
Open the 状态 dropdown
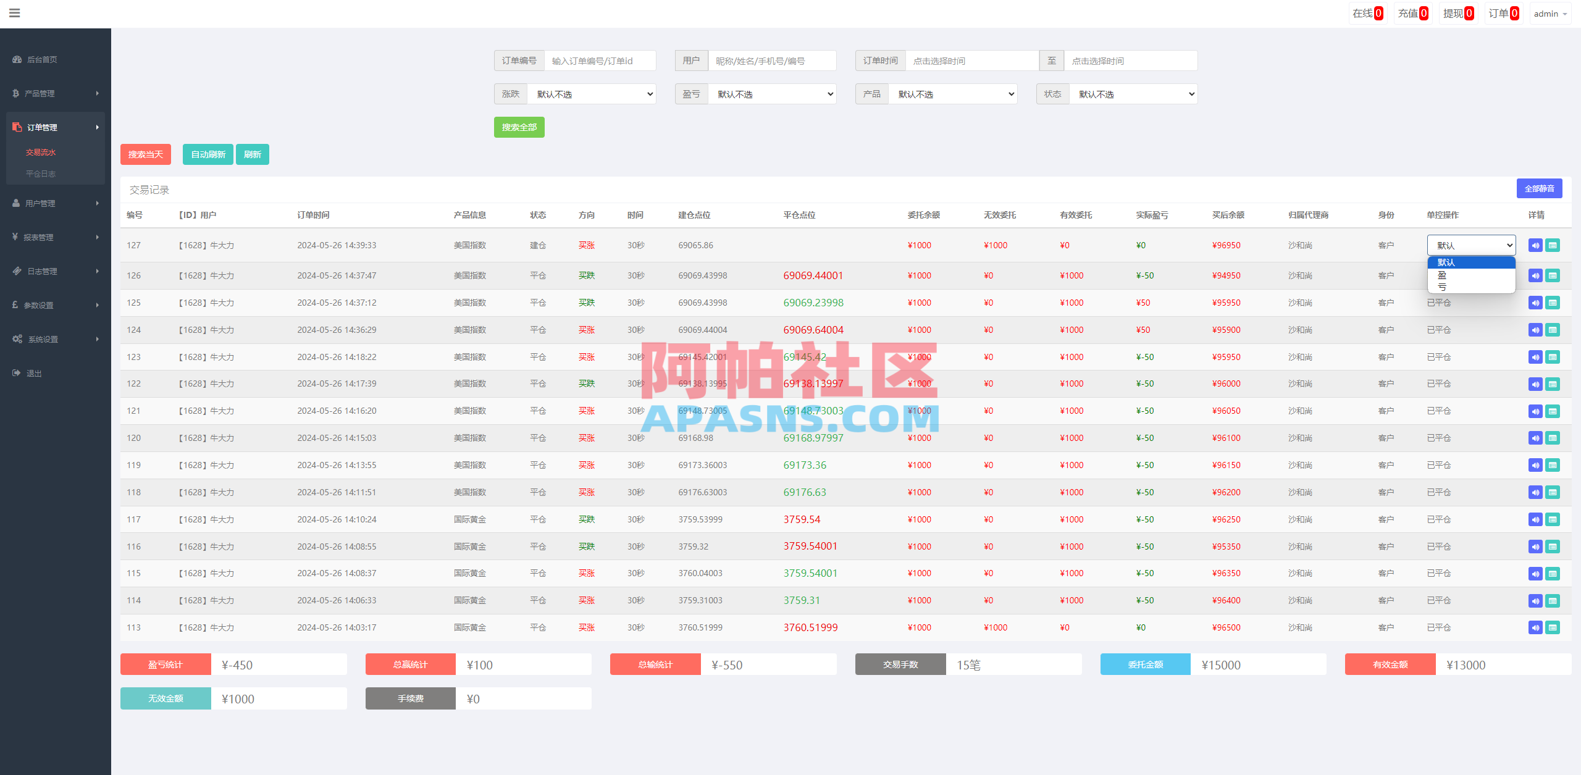coord(1133,93)
